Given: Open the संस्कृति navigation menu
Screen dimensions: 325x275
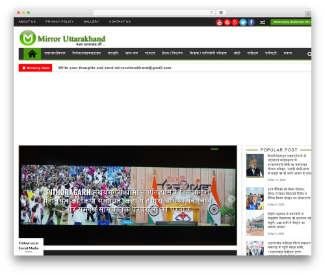Looking at the screenshot, I should click(x=113, y=53).
